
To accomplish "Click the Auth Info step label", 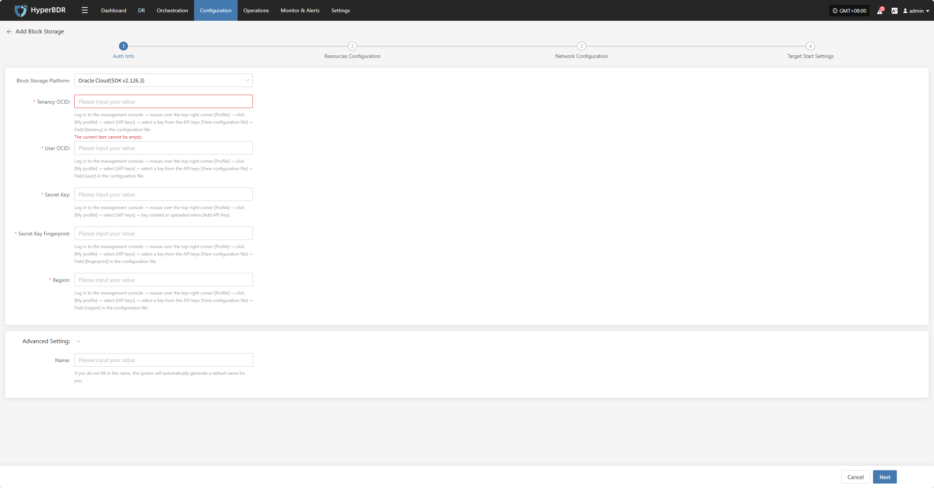I will (123, 56).
